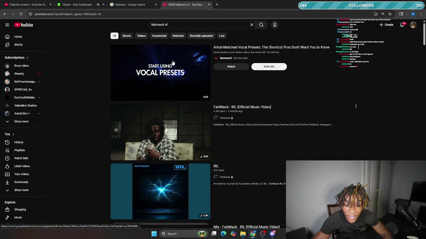The height and width of the screenshot is (239, 426).
Task: Open the Chrome profile M avatar
Action: [413, 14]
